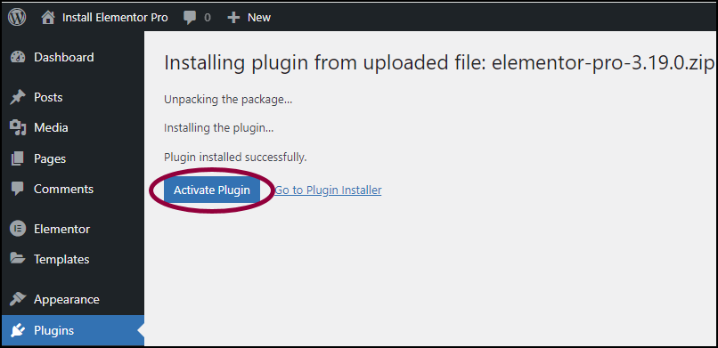Click the Plugins plug icon

tap(18, 330)
